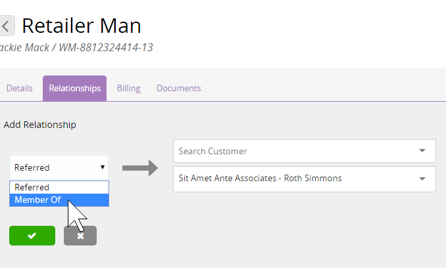Open the Sit Amet Ante Associates combo box
This screenshot has height=277, width=446.
coord(305,179)
